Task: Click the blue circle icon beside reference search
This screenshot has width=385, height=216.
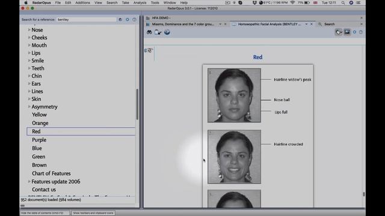Action: tap(128, 20)
